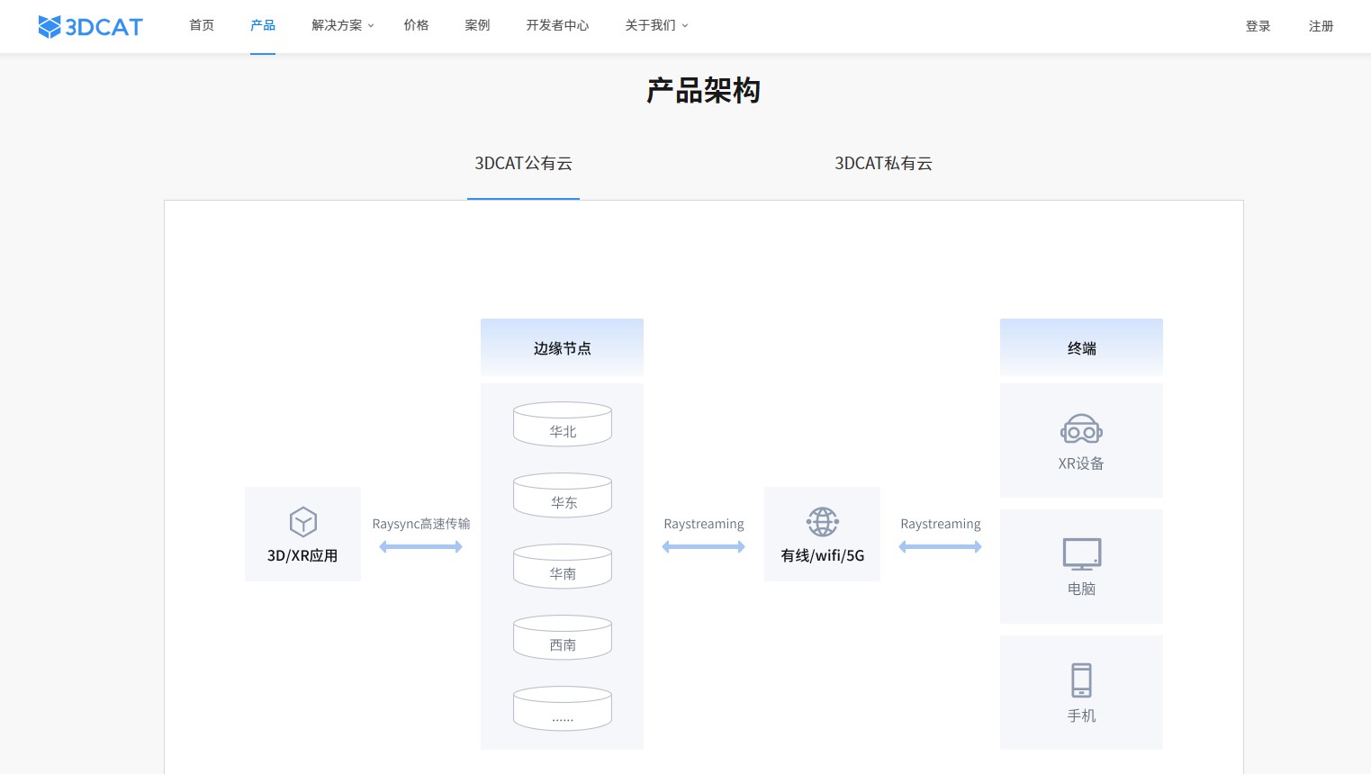1371x774 pixels.
Task: Click the 华南 node cylinder
Action: point(563,566)
